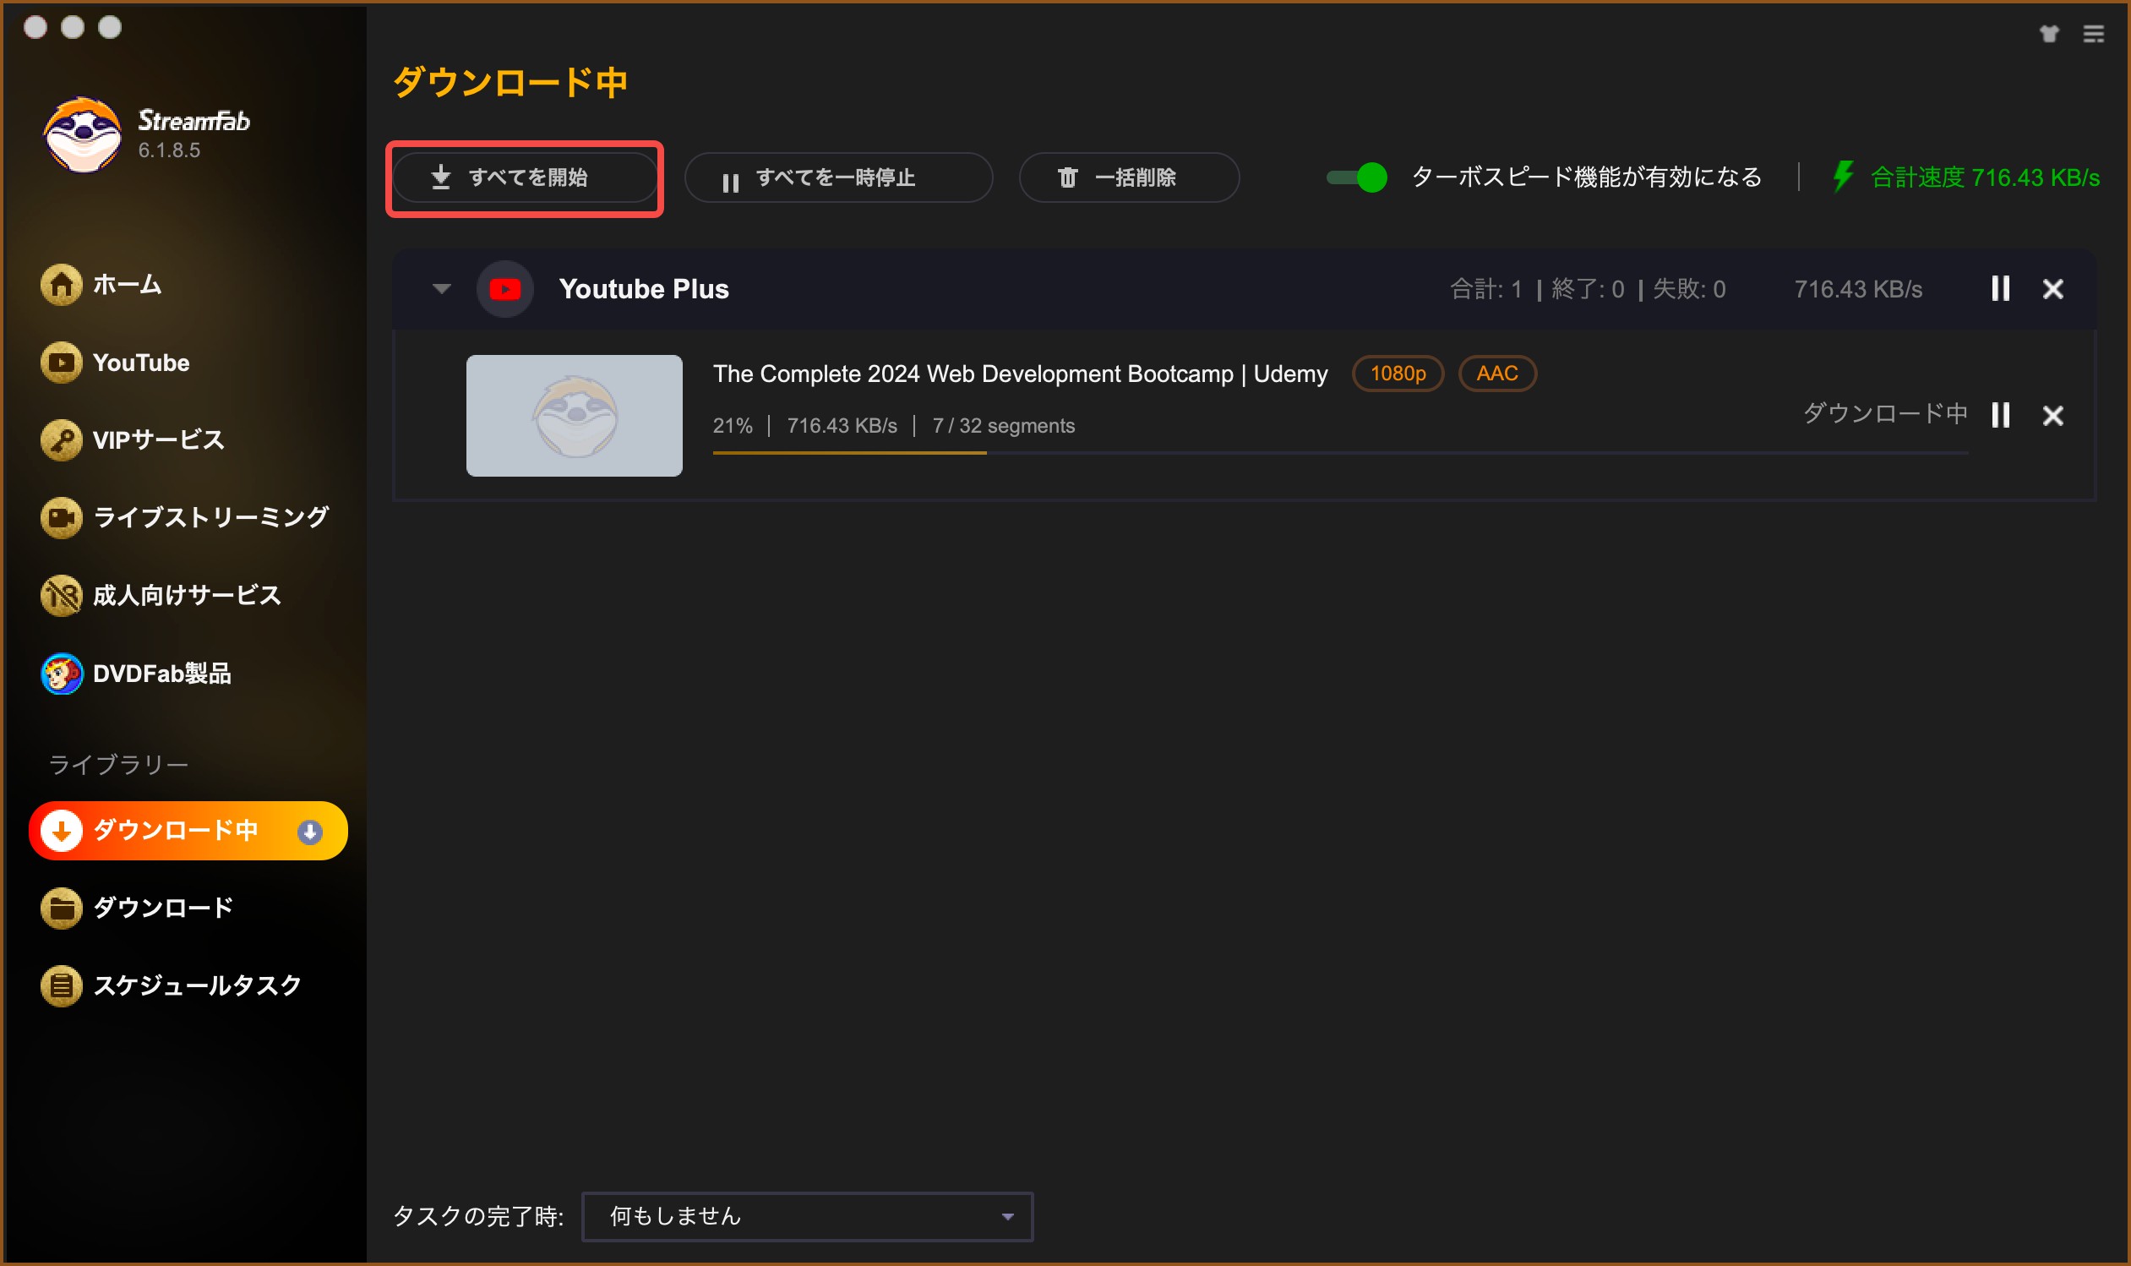Click 一括削除 delete-all button

[x=1128, y=177]
